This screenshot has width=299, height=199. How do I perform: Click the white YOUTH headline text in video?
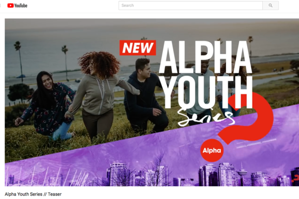coord(207,92)
